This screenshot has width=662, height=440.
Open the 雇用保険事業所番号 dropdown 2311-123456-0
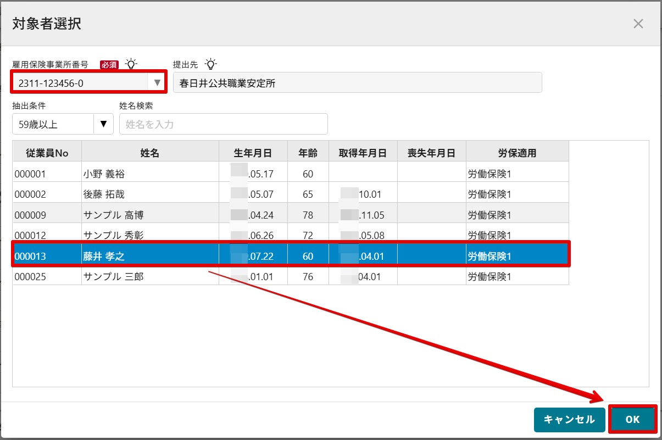[x=88, y=82]
